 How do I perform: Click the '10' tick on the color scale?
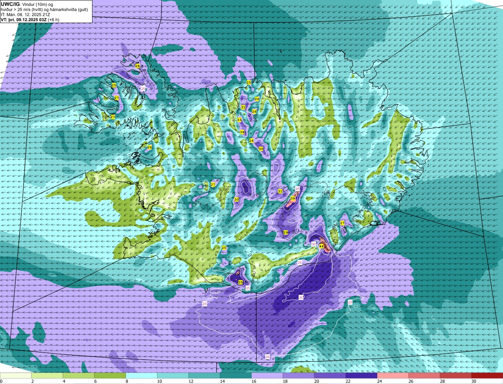pos(159,381)
